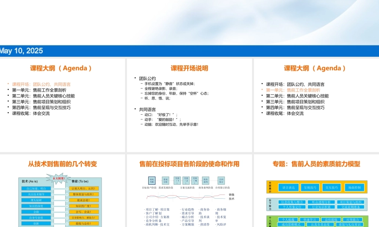Click the 商机判断 stage box
This screenshot has height=227, width=379.
click(x=152, y=180)
